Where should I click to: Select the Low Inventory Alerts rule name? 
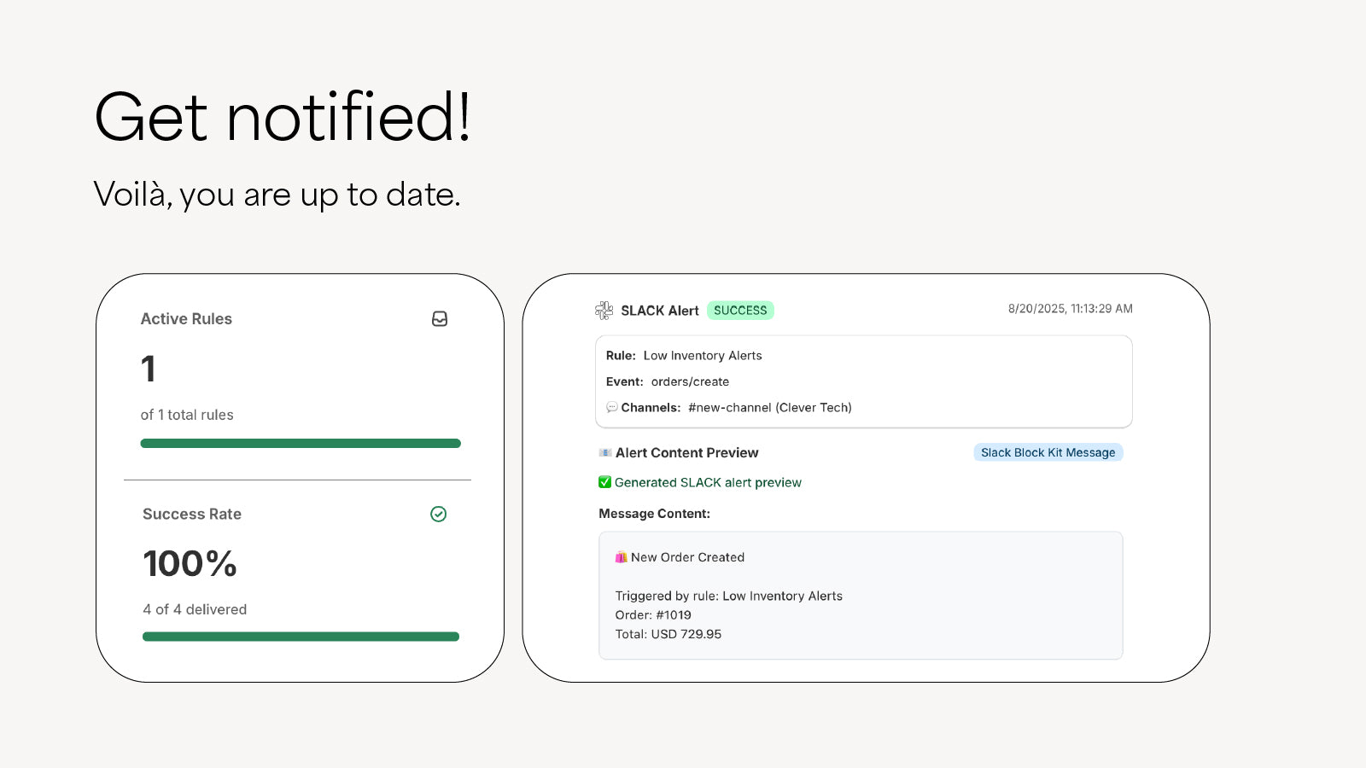(x=703, y=356)
